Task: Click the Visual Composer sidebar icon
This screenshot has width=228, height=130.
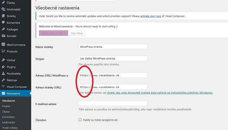Action: (3, 87)
